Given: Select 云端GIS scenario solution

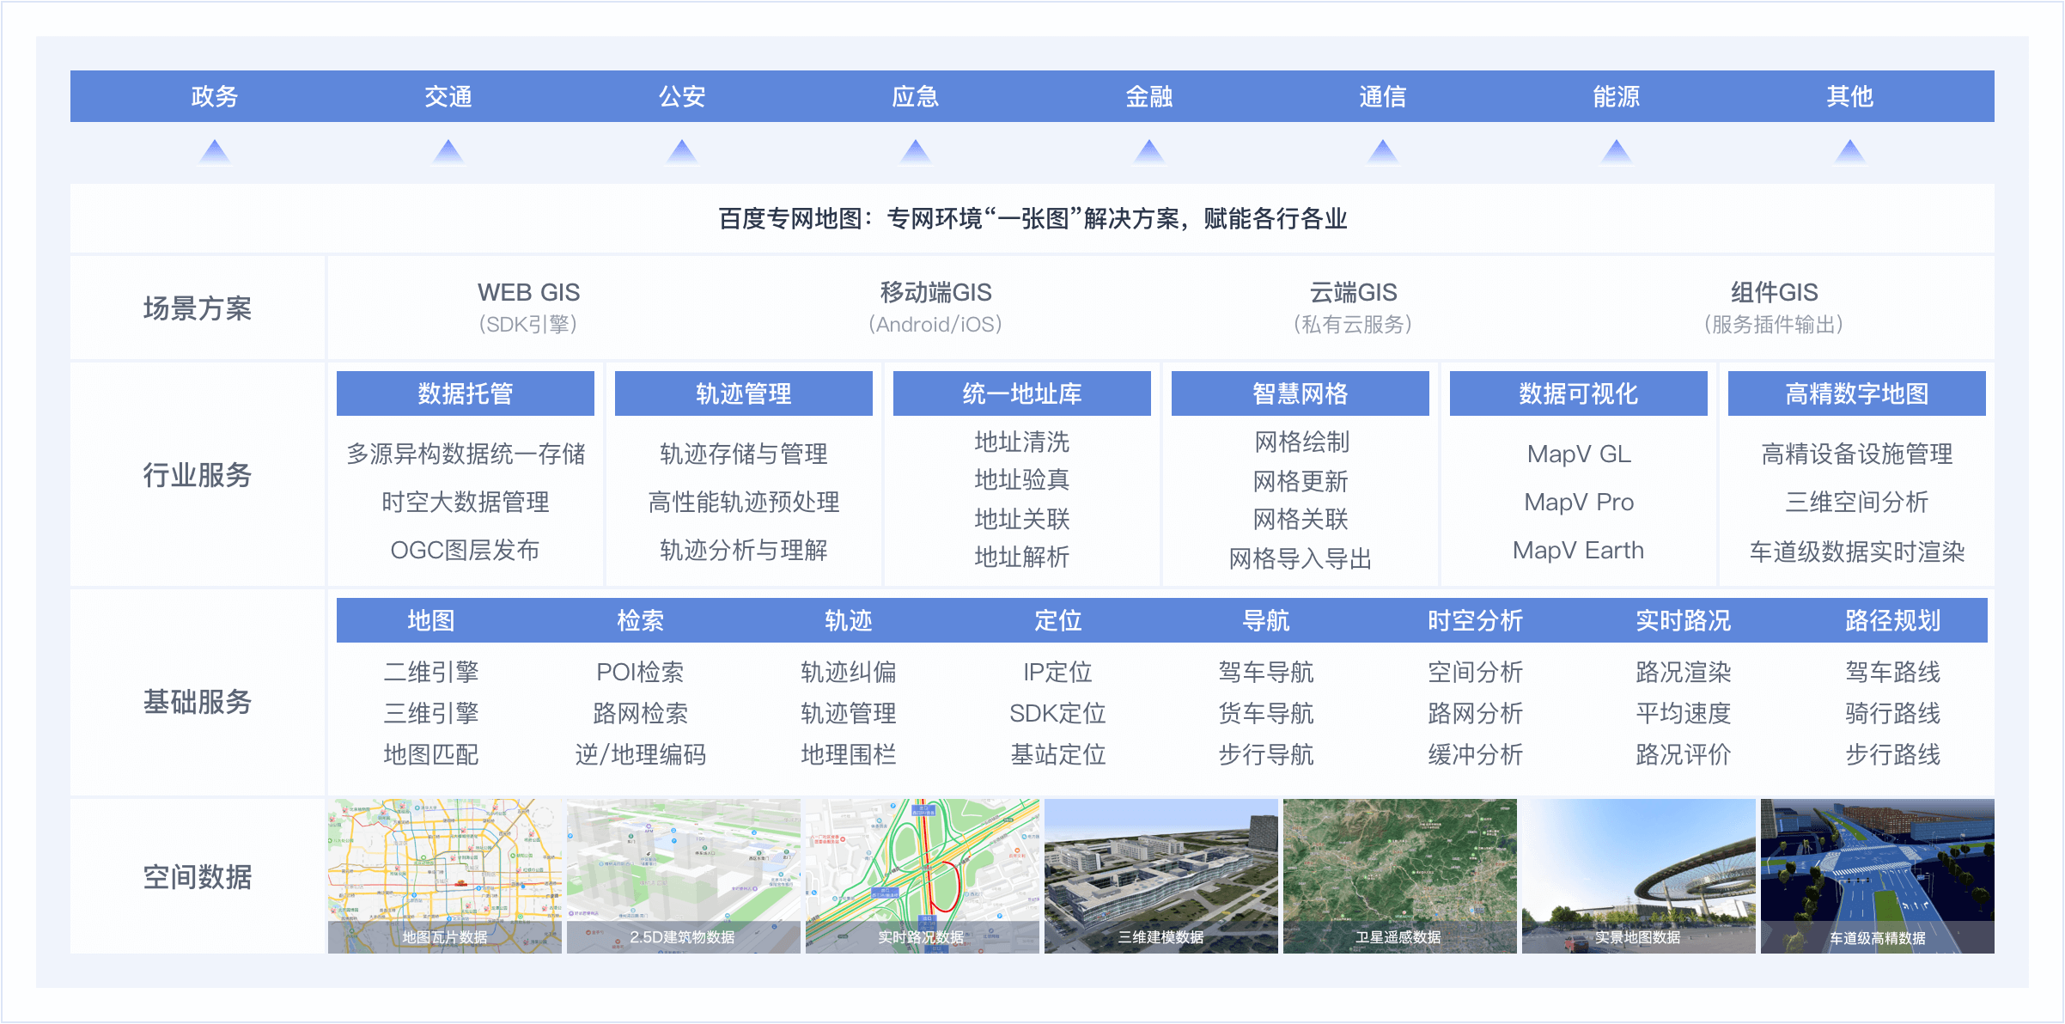Looking at the screenshot, I should 1353,308.
